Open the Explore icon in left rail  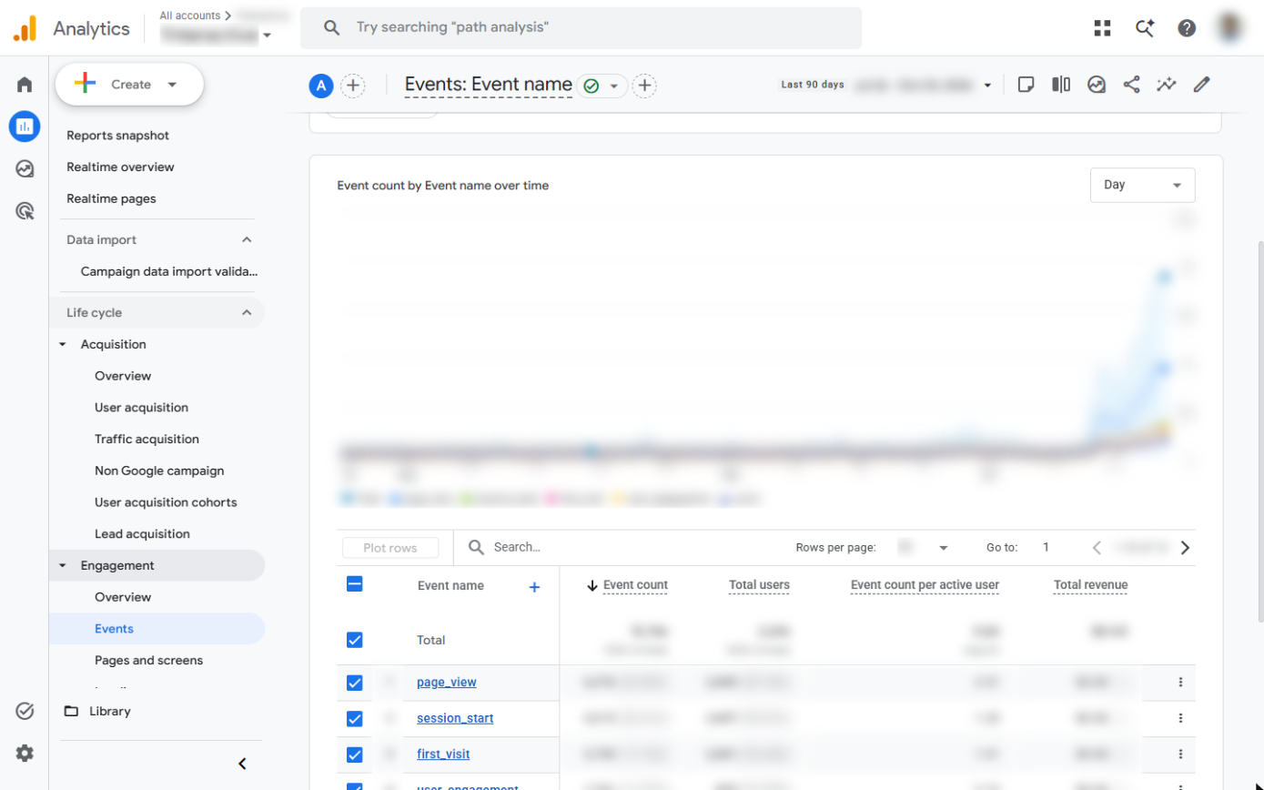pyautogui.click(x=25, y=168)
